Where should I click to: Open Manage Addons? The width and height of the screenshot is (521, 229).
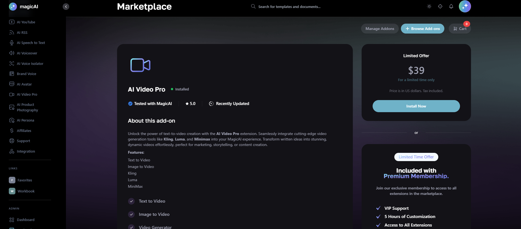pos(379,29)
